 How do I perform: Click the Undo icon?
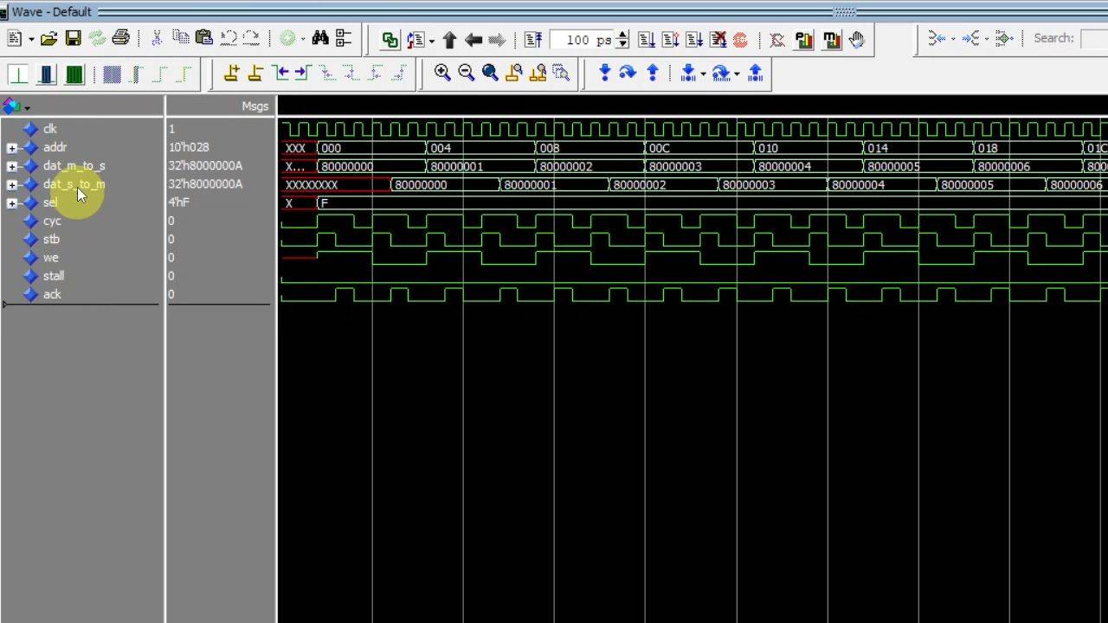click(x=229, y=38)
